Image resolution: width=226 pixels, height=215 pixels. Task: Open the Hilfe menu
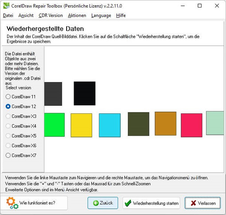(x=121, y=16)
